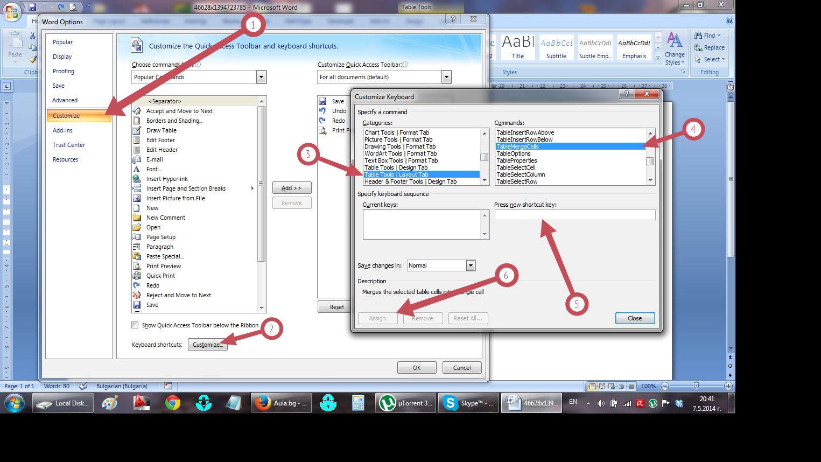Viewport: 821px width, 462px height.
Task: Click the Change Styles icon
Action: point(675,40)
